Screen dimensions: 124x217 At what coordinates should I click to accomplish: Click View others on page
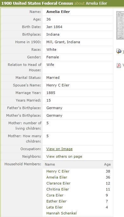[x=64, y=156]
